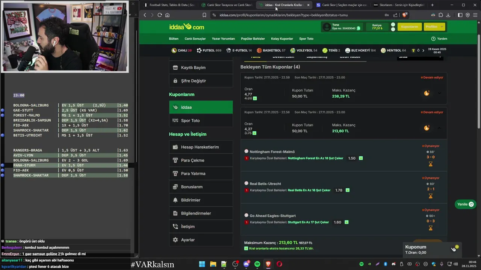The image size is (481, 270).
Task: Open Canlı Sonuçlar menu item
Action: pos(195,39)
